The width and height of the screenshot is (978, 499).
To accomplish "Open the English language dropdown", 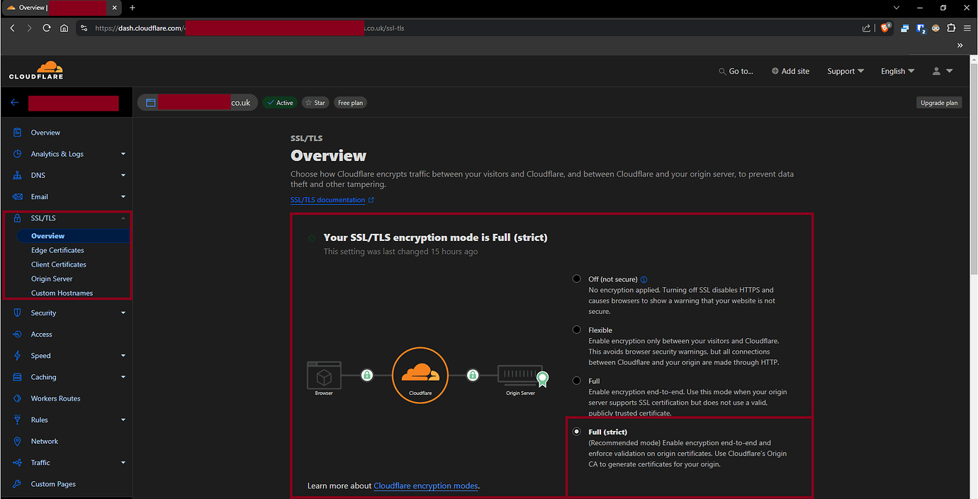I will click(897, 71).
